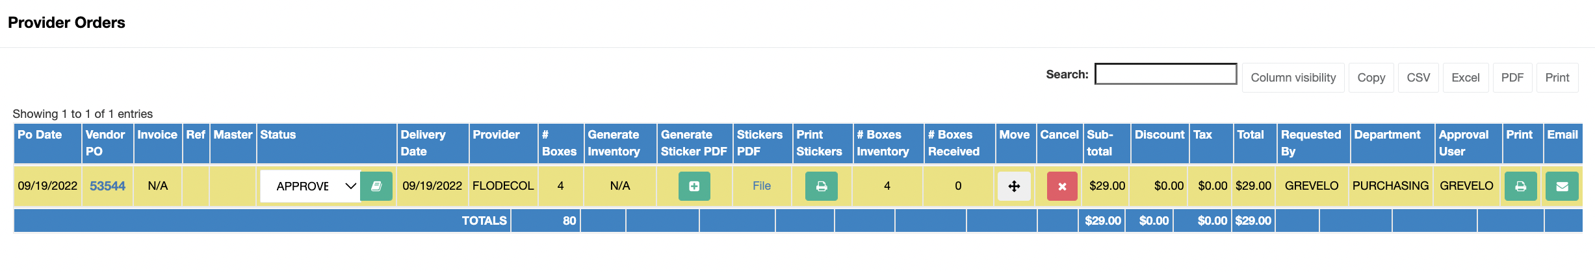This screenshot has height=272, width=1595.
Task: Click the Move arrows icon
Action: (x=1014, y=187)
